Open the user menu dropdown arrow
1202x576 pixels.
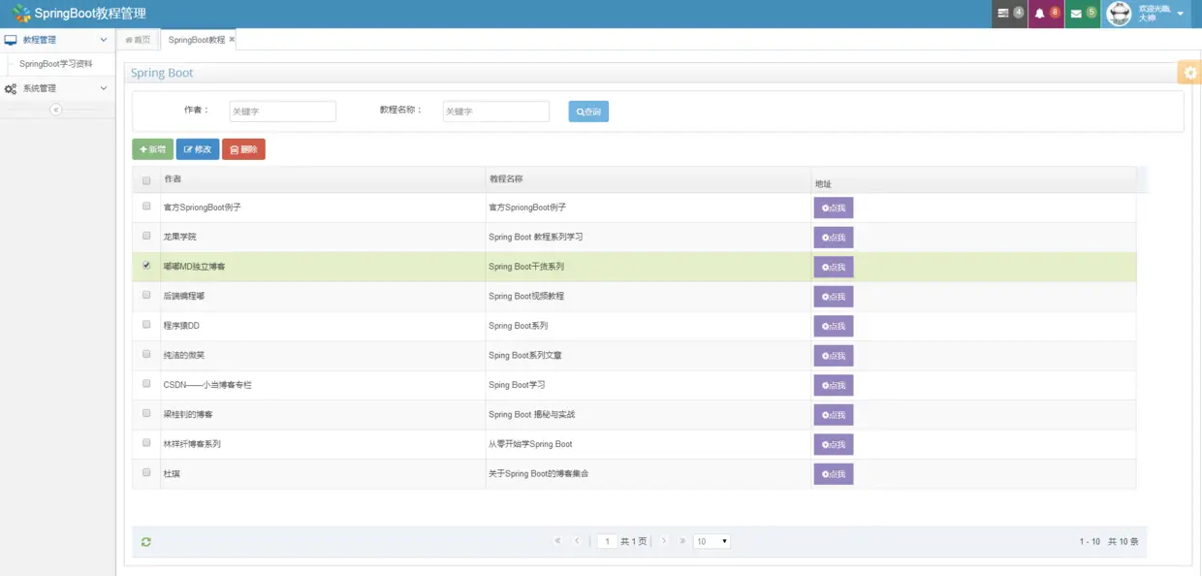1181,14
